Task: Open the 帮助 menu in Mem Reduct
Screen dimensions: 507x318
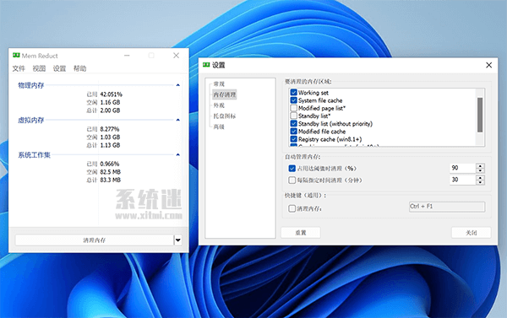Action: pyautogui.click(x=80, y=68)
